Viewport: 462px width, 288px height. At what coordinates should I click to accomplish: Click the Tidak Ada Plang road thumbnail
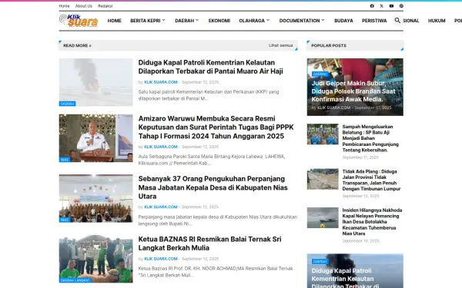coord(323,179)
